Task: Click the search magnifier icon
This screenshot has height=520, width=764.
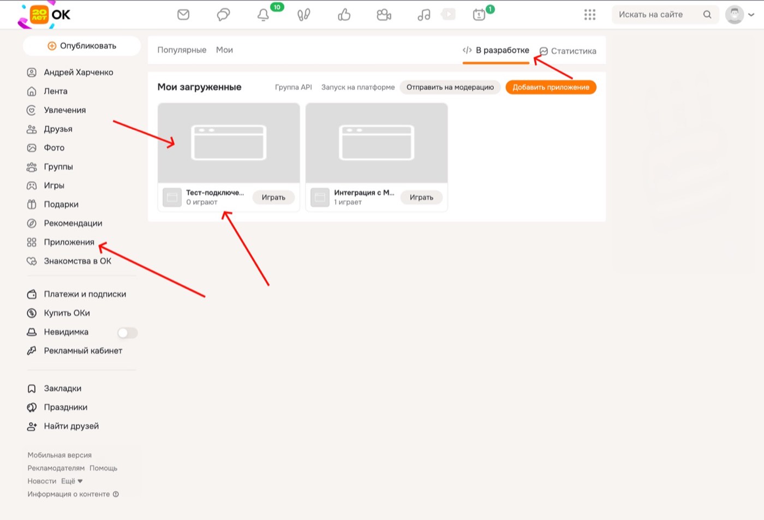Action: (x=707, y=15)
